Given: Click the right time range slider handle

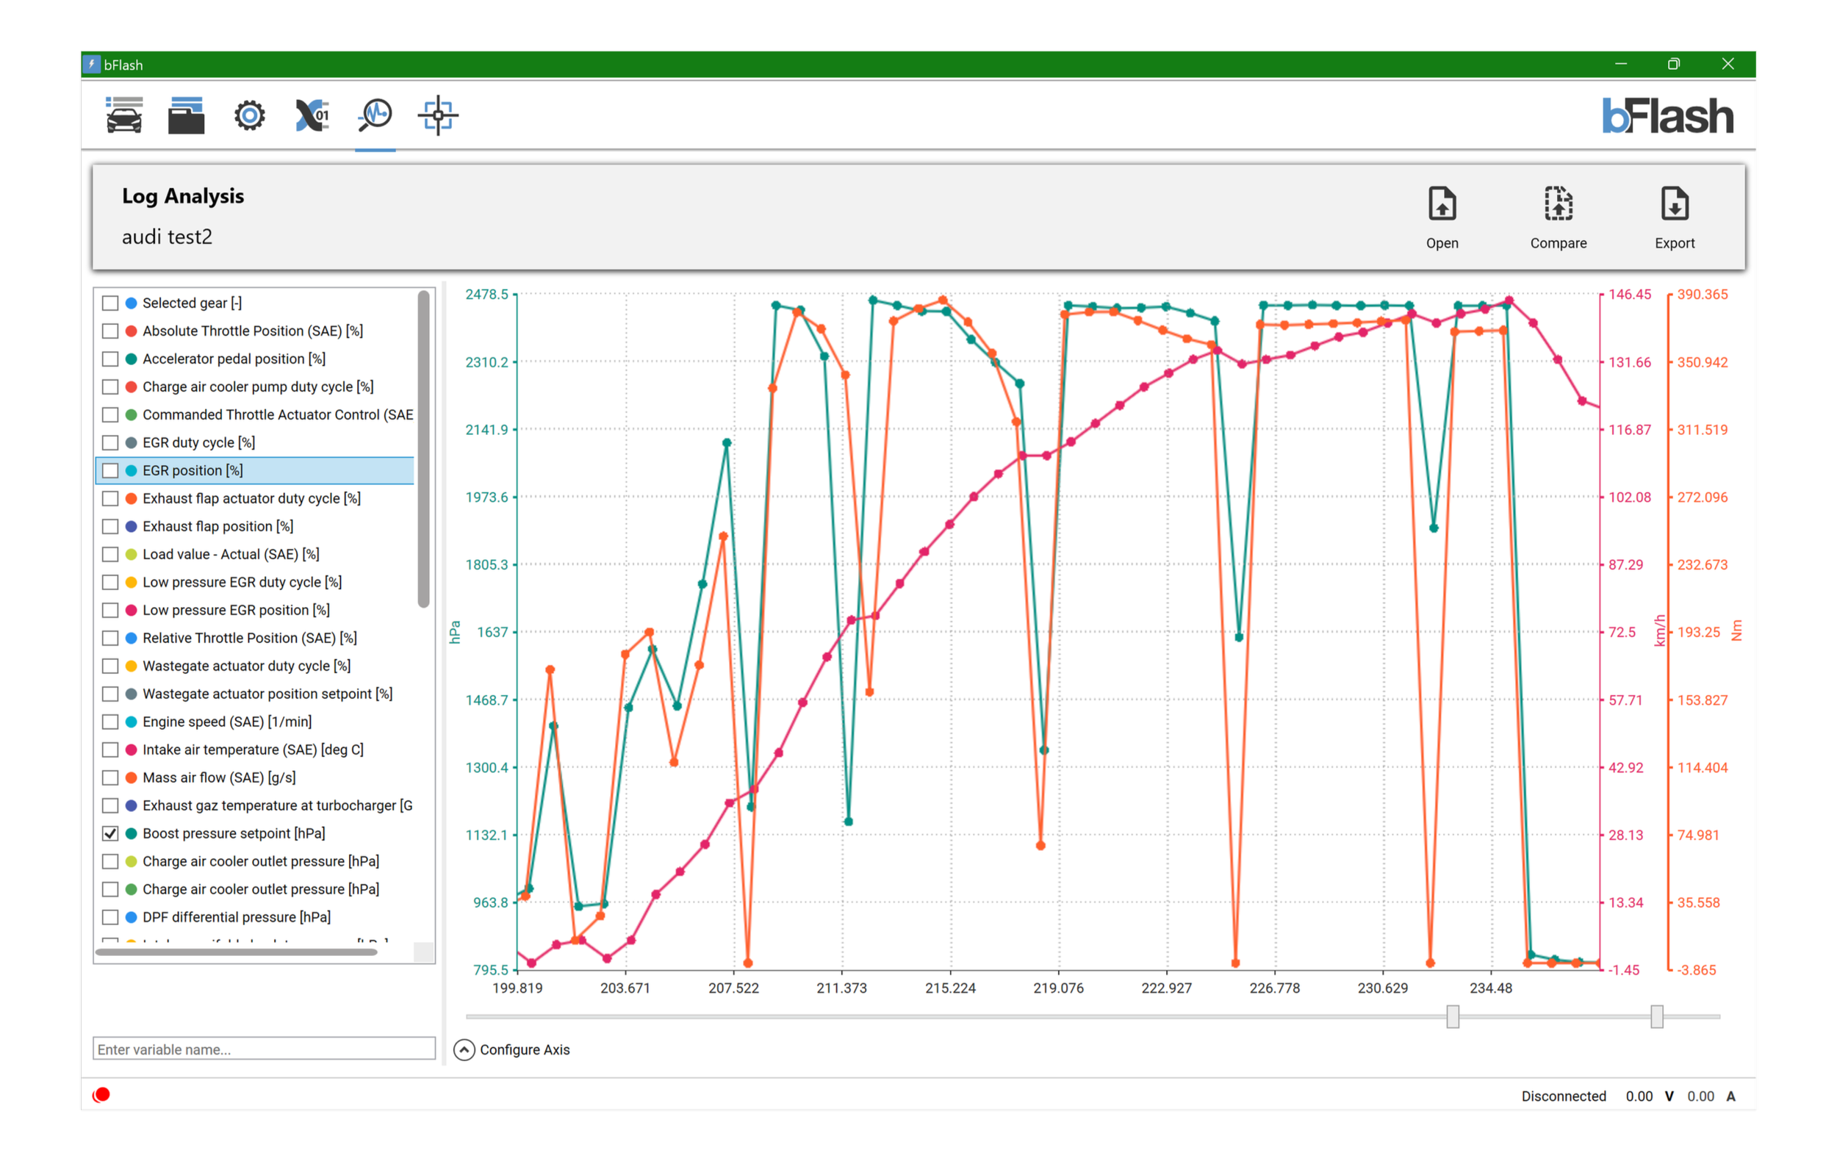Looking at the screenshot, I should (x=1656, y=1016).
